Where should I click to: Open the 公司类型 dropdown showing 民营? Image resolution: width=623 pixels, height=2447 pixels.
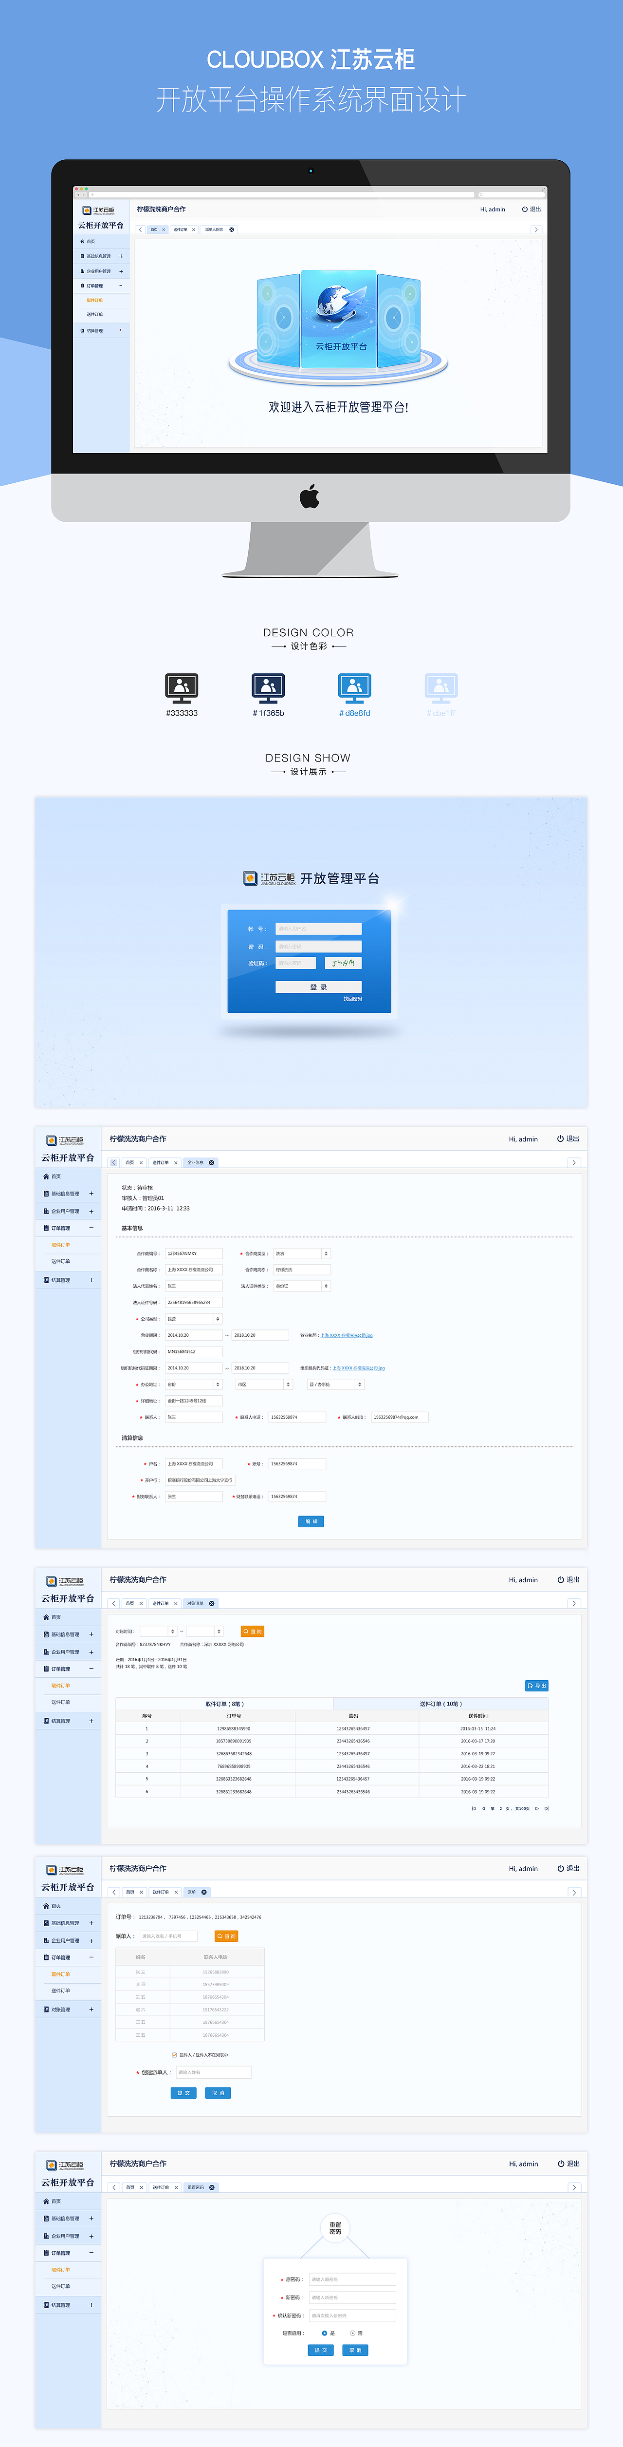coord(194,1318)
